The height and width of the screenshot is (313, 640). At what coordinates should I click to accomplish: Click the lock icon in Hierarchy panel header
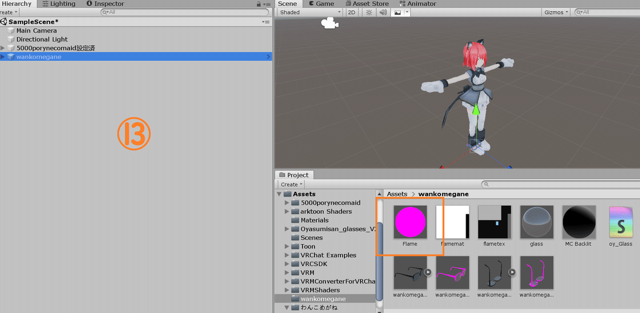259,4
